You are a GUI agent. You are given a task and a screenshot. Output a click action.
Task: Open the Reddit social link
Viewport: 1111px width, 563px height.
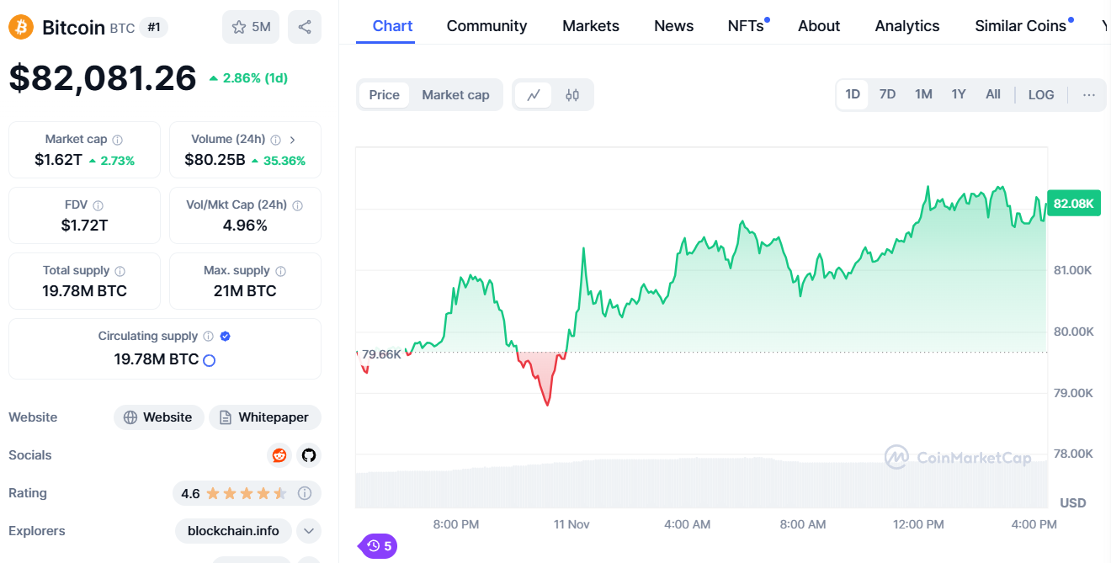click(x=279, y=455)
